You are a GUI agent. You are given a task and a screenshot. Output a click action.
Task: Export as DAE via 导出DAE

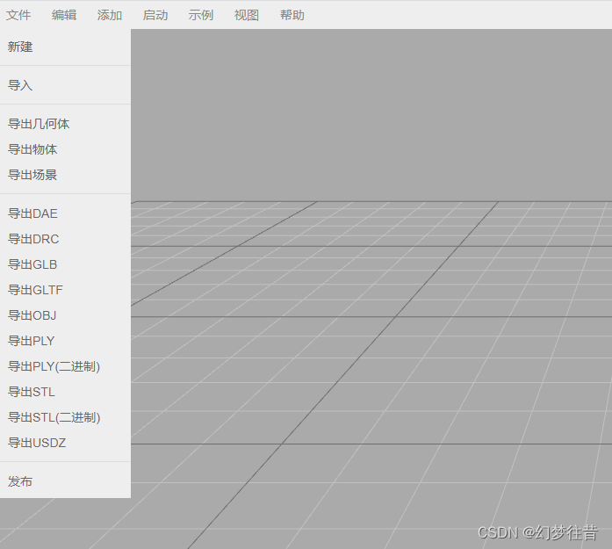click(65, 213)
